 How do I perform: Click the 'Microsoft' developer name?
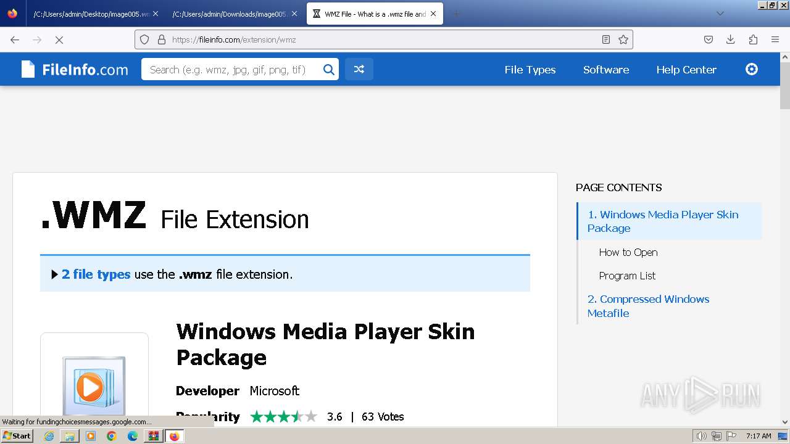pyautogui.click(x=275, y=391)
